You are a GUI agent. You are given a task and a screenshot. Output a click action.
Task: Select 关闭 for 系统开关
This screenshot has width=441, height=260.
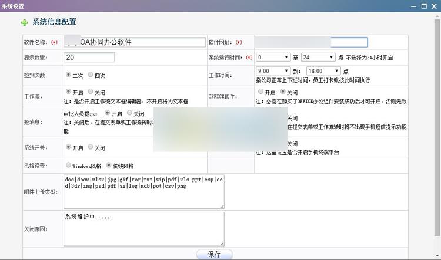[91, 147]
